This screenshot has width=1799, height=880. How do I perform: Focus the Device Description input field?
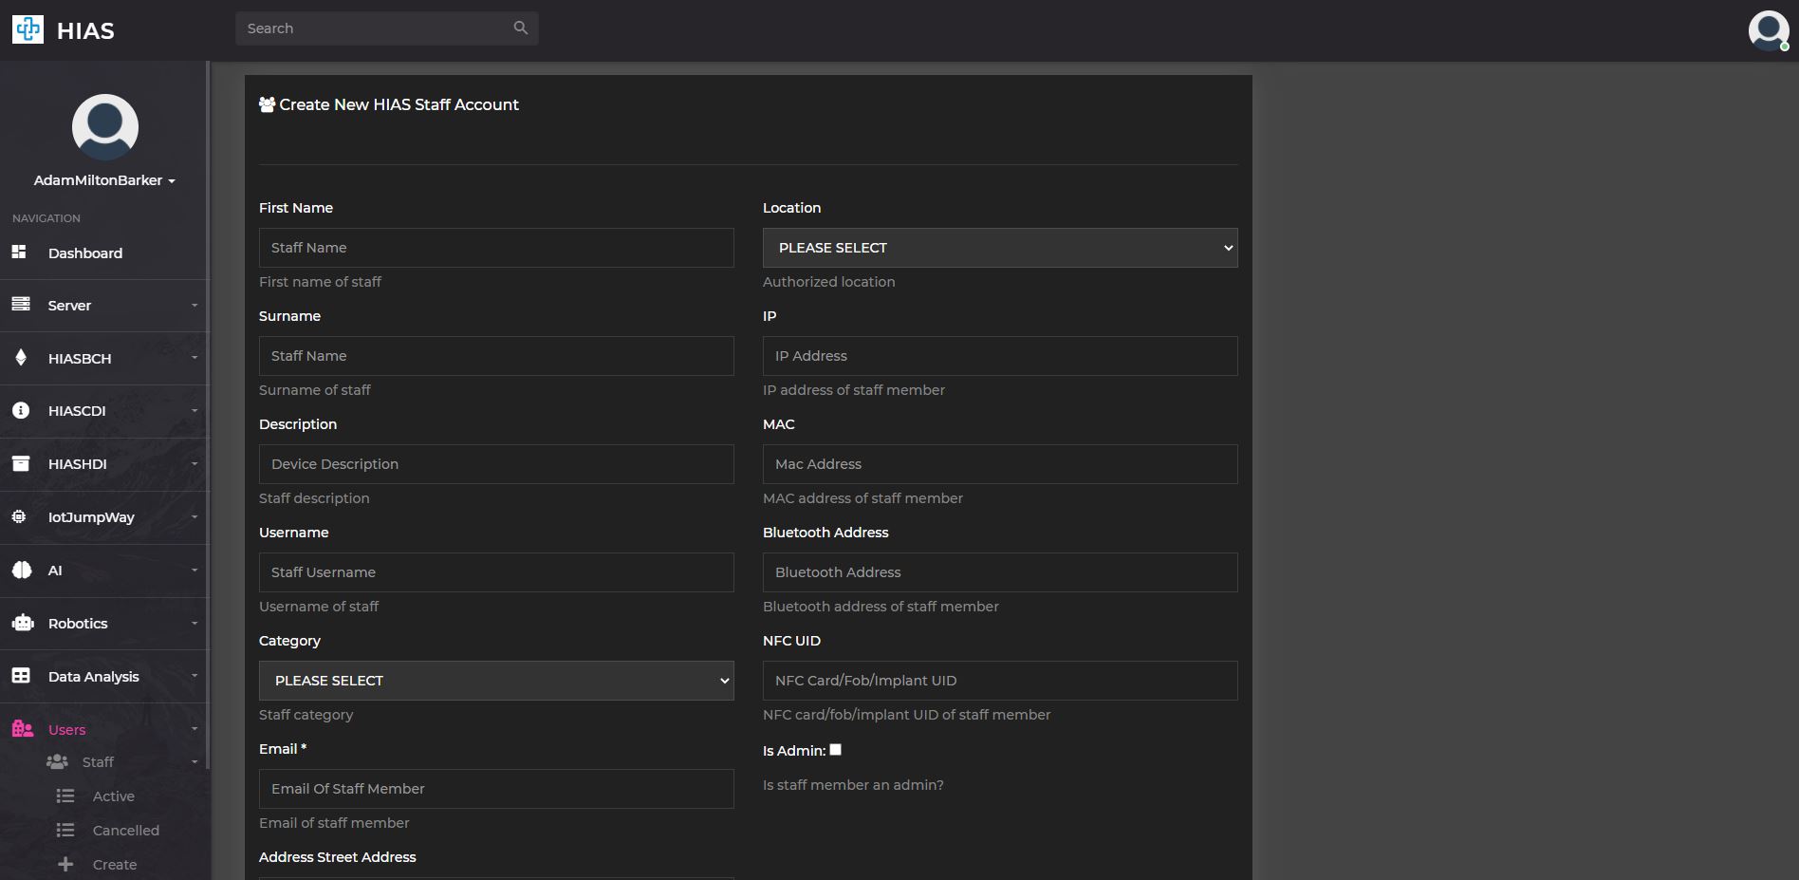pyautogui.click(x=496, y=464)
